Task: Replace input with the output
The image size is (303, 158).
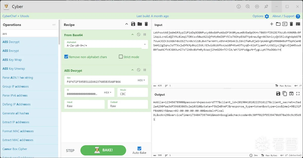Action: [291, 94]
